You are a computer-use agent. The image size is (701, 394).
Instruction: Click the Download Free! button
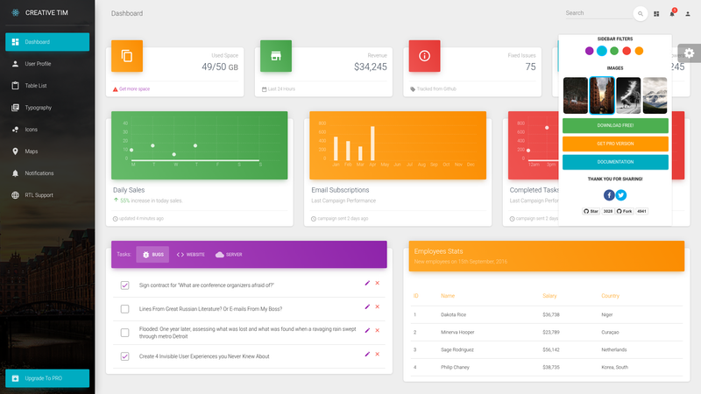click(x=615, y=125)
